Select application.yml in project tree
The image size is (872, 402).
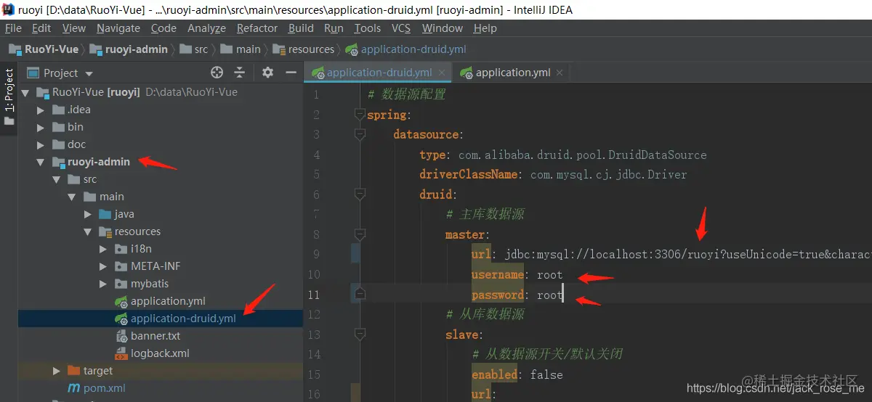[x=168, y=301]
